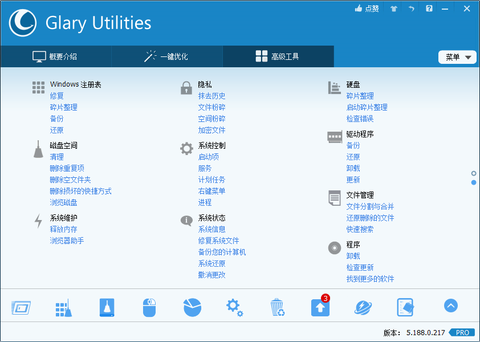
Task: Click the PRO version badge in status bar
Action: coord(462,332)
